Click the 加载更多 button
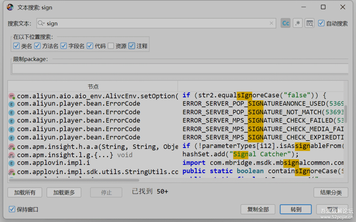 (x=64, y=192)
